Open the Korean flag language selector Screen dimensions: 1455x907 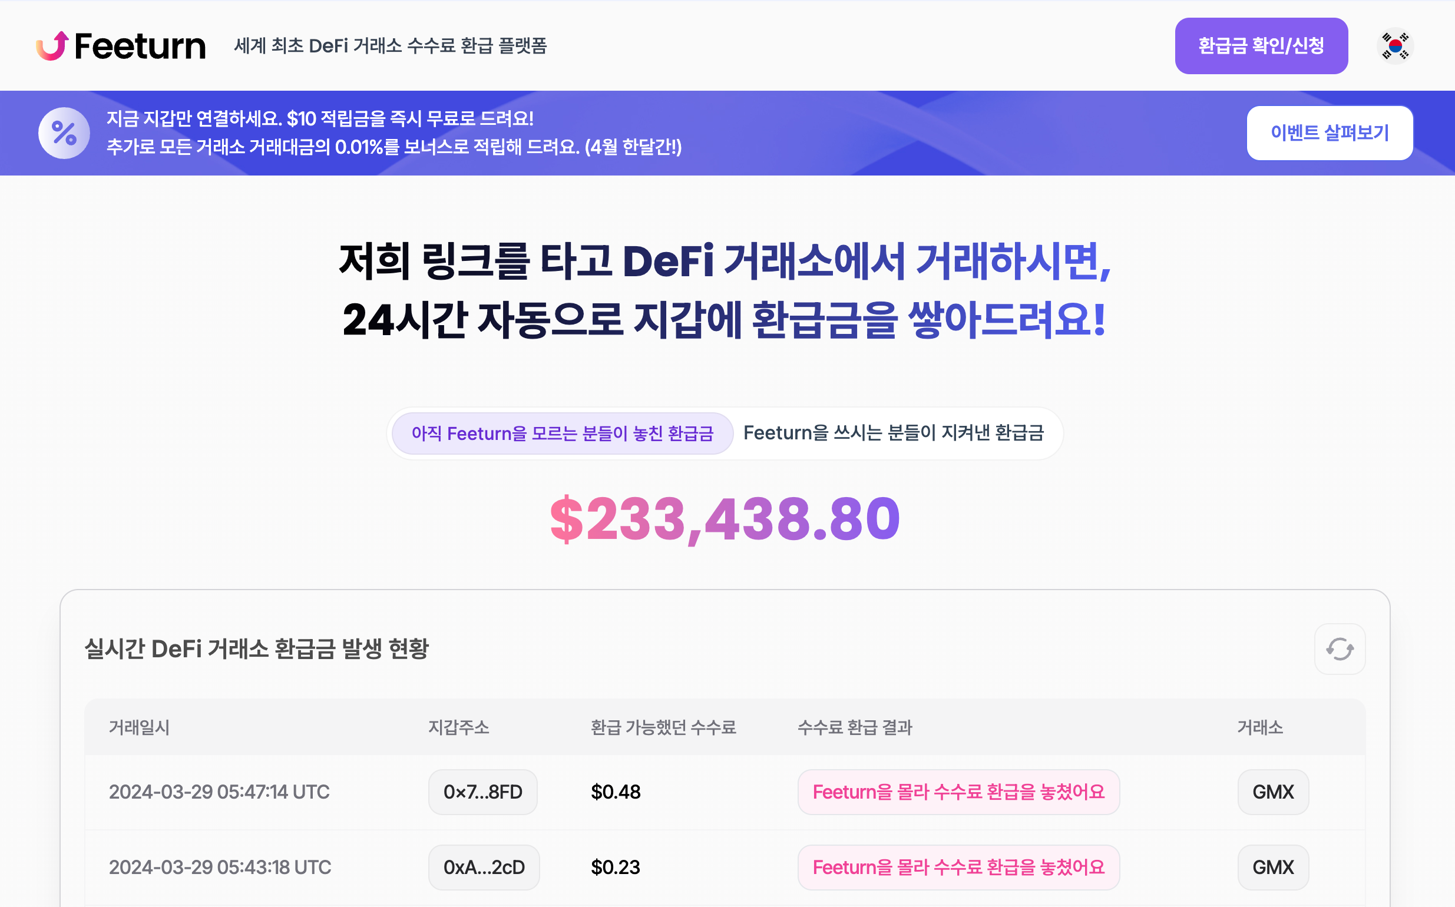click(x=1394, y=46)
